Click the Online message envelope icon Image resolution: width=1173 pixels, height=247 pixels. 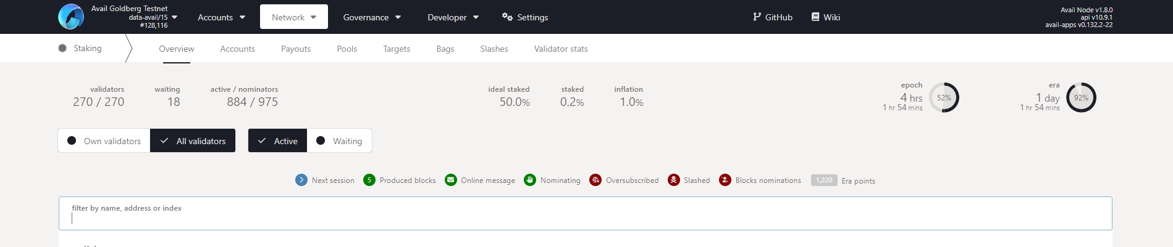coord(451,180)
